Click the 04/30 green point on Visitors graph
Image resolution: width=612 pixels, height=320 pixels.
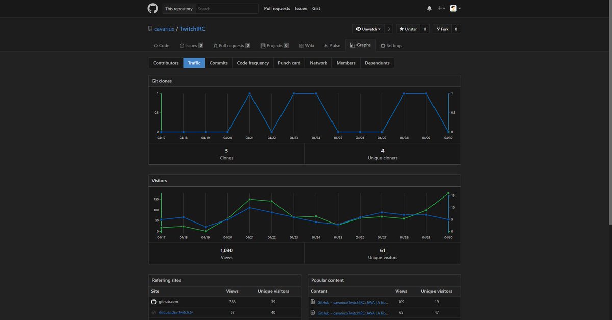pos(448,193)
